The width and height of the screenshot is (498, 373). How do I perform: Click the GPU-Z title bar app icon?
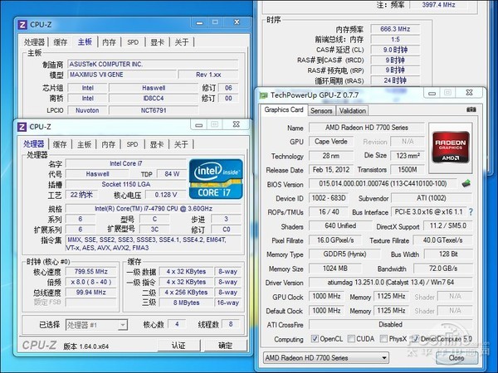pyautogui.click(x=263, y=94)
